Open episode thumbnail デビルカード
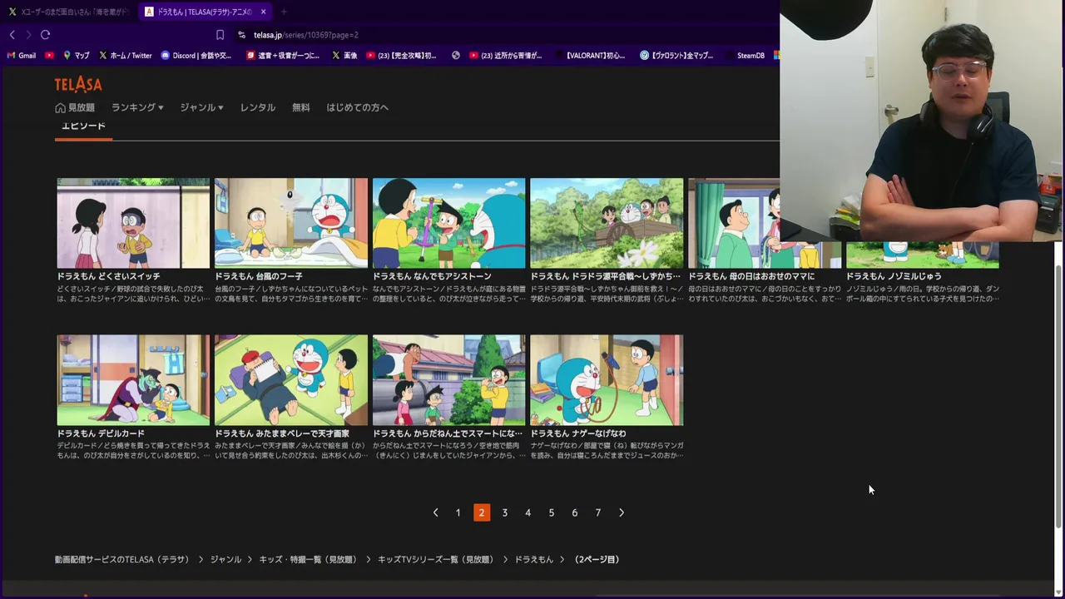The image size is (1065, 599). pos(133,380)
